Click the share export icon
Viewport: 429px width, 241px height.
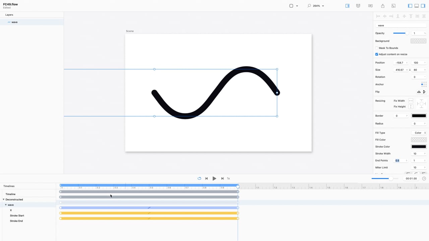tap(383, 6)
